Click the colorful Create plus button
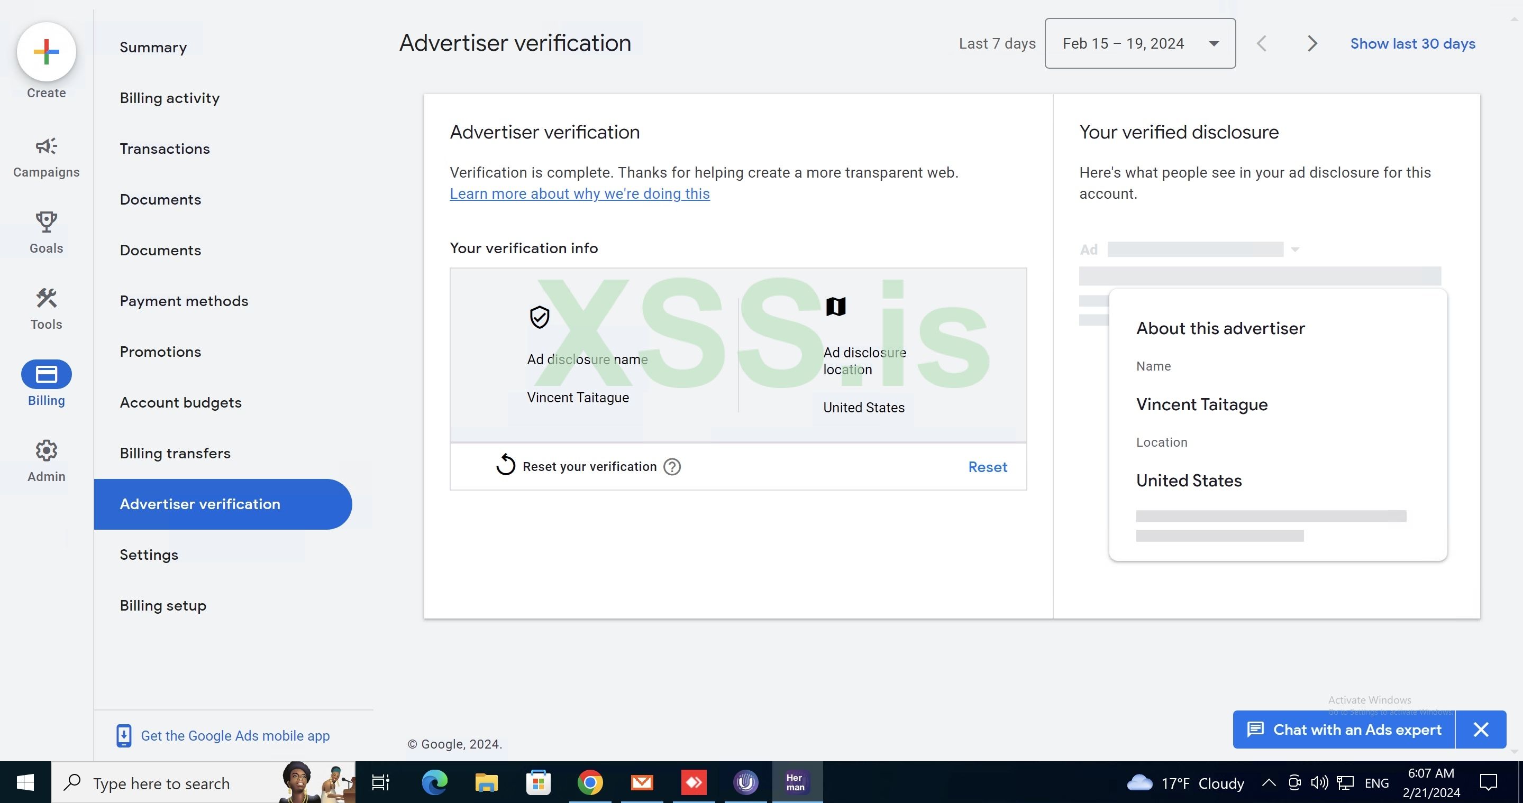This screenshot has width=1523, height=803. [x=46, y=52]
